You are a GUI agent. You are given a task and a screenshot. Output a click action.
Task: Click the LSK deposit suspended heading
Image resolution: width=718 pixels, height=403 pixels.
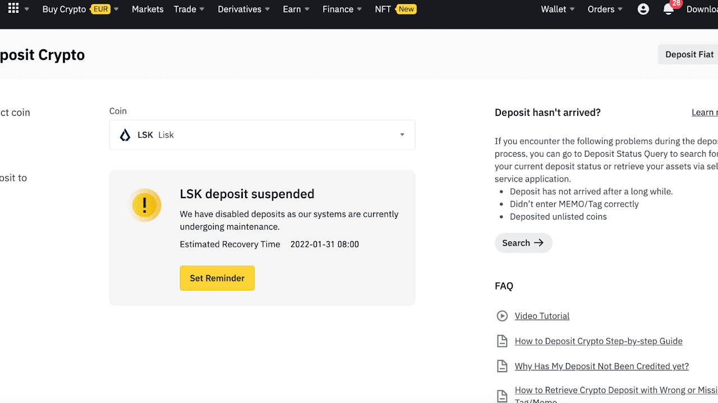(247, 194)
